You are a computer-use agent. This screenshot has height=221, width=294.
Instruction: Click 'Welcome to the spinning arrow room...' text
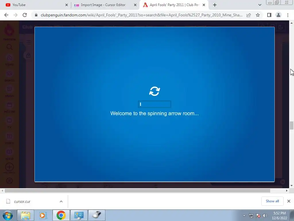click(x=154, y=113)
